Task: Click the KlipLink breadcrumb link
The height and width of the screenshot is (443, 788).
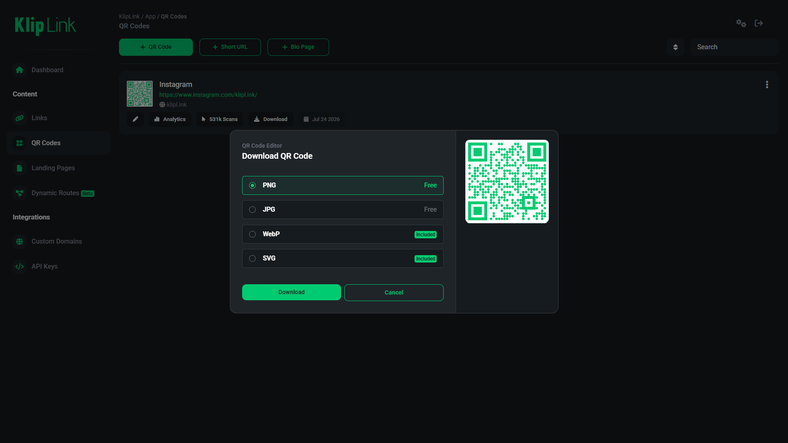Action: tap(129, 16)
